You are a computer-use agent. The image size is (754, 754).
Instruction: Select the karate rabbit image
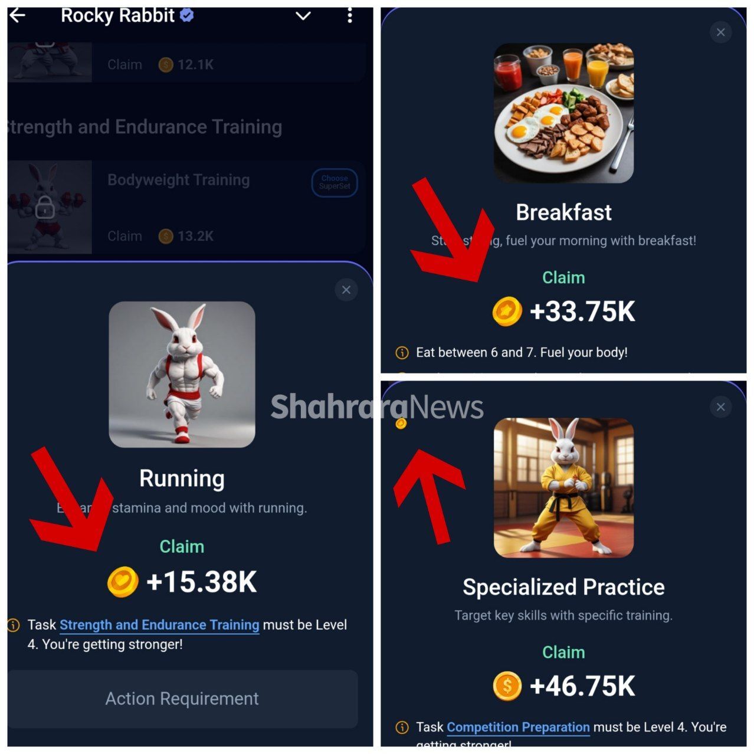pyautogui.click(x=563, y=487)
